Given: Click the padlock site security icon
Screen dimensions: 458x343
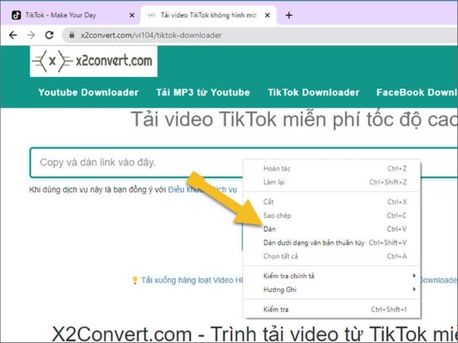Looking at the screenshot, I should 71,35.
